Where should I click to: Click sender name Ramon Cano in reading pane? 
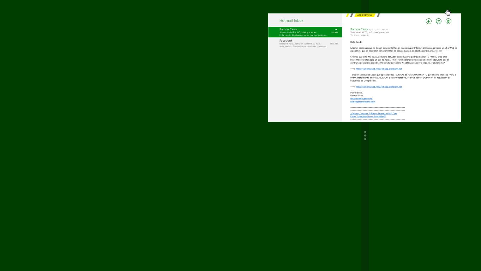(359, 29)
